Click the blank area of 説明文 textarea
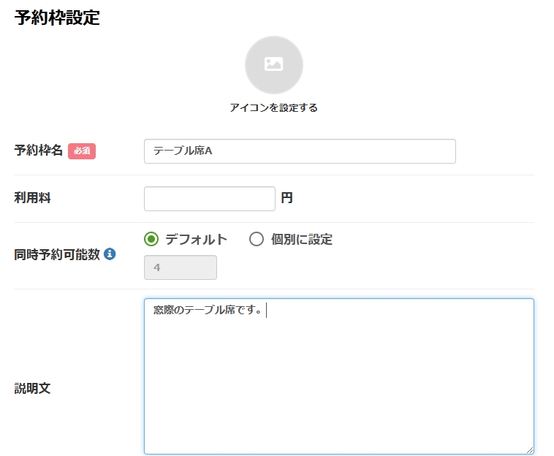This screenshot has width=554, height=456. coord(338,387)
